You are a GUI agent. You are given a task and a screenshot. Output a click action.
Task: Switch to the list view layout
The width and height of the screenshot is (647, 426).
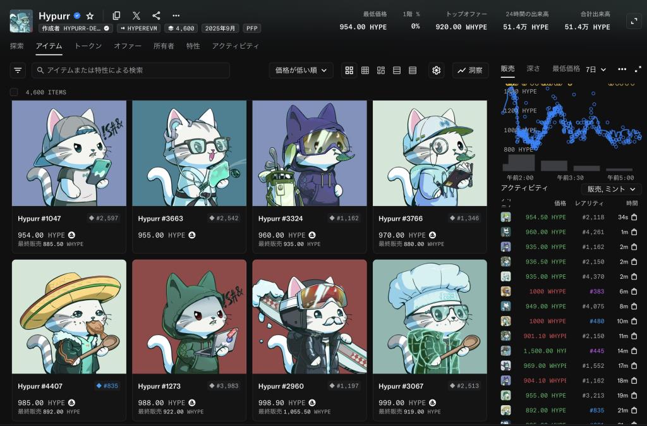click(397, 70)
